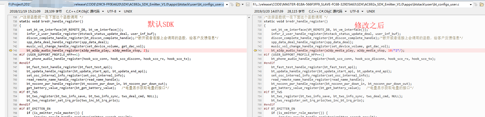Click right line 750 read_remote_name_handle_register
This screenshot has height=117, width=485.
pyautogui.click(x=318, y=80)
